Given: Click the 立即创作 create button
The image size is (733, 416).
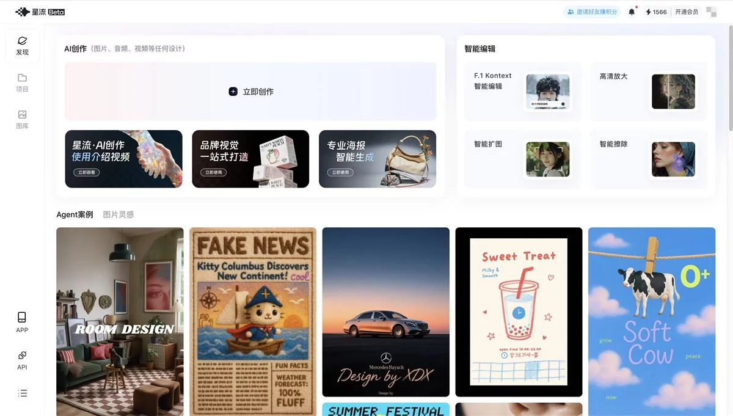Looking at the screenshot, I should pos(250,90).
